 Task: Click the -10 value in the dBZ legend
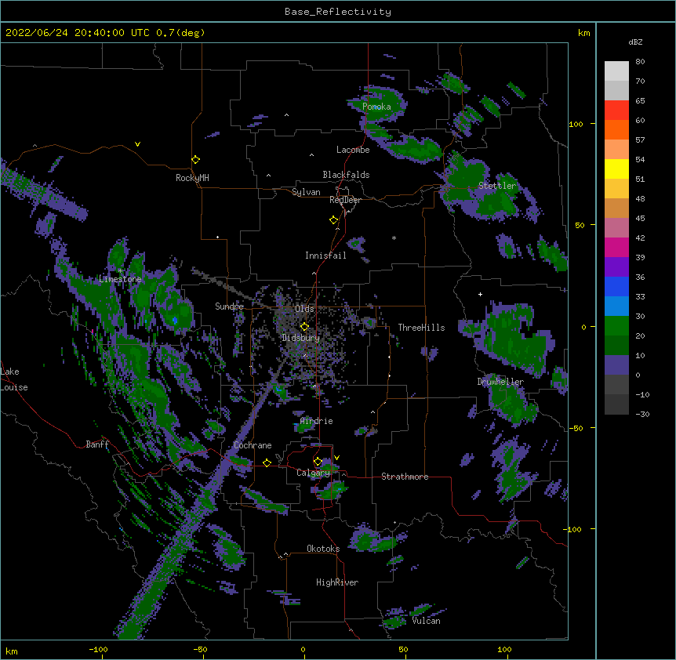point(642,394)
